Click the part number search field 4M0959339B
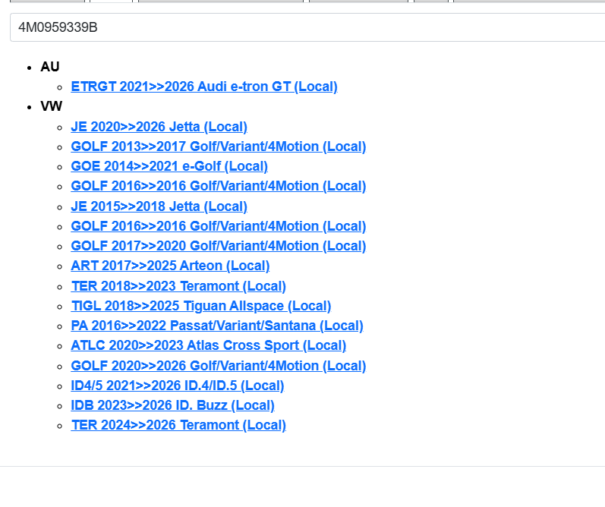 [x=307, y=27]
